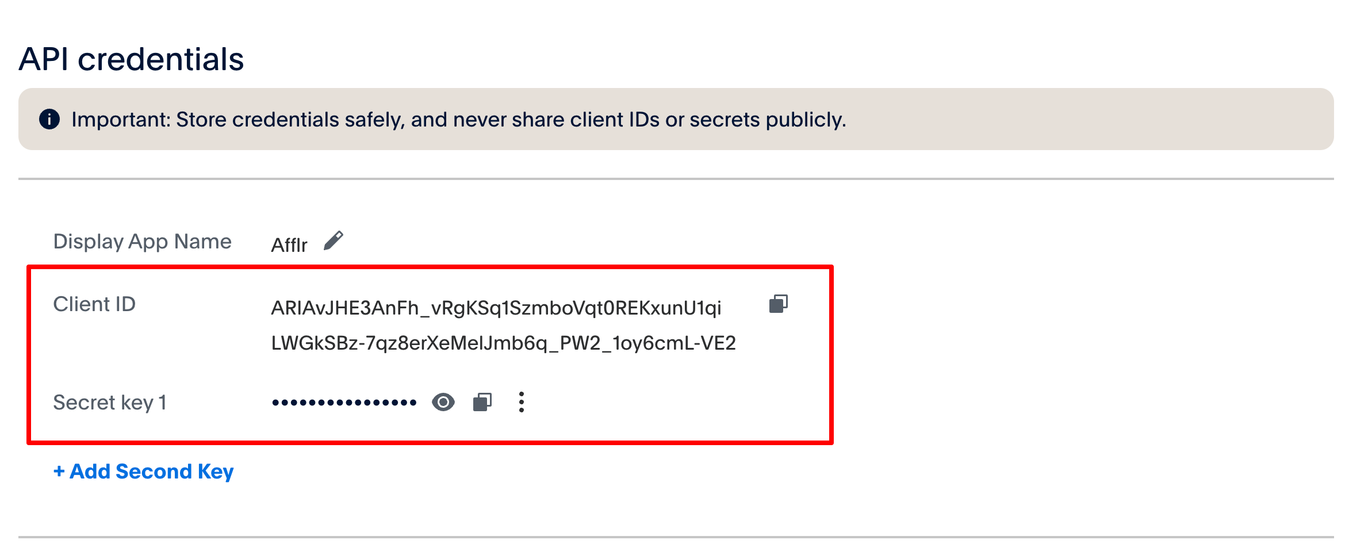Click the Add Second Key link
This screenshot has width=1349, height=559.
(144, 471)
